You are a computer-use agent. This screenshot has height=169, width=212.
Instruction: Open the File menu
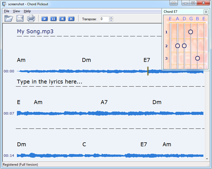[x=7, y=11]
